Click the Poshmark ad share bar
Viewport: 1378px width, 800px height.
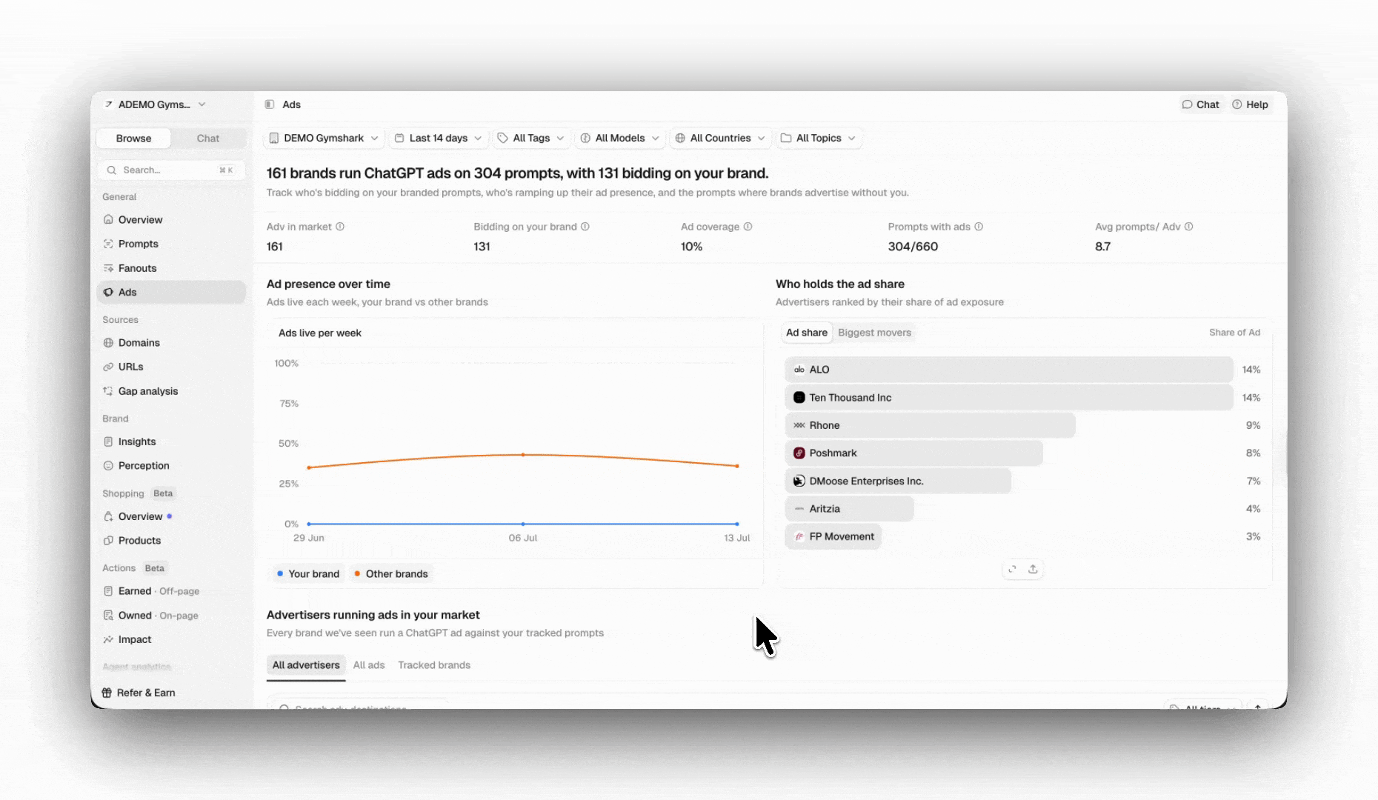[913, 453]
